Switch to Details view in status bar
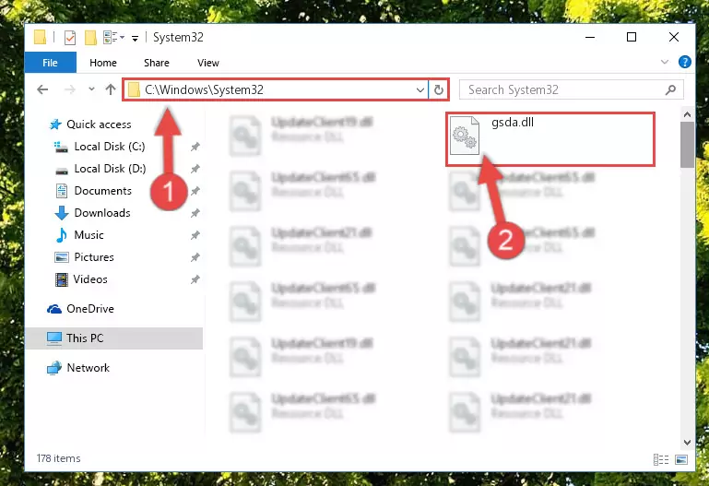This screenshot has width=709, height=486. click(661, 460)
